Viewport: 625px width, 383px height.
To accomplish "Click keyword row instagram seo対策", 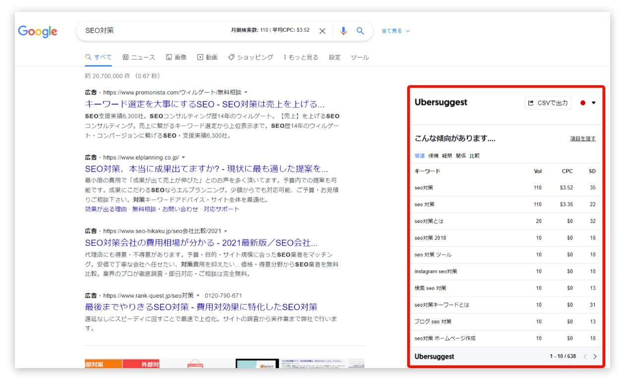I will [x=505, y=271].
